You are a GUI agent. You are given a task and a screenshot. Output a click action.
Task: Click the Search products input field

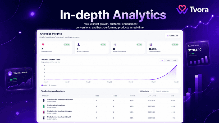pyautogui.click(x=166, y=91)
